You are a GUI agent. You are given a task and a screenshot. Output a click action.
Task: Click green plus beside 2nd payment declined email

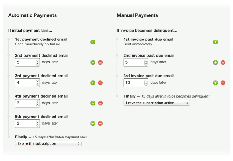click(x=93, y=62)
